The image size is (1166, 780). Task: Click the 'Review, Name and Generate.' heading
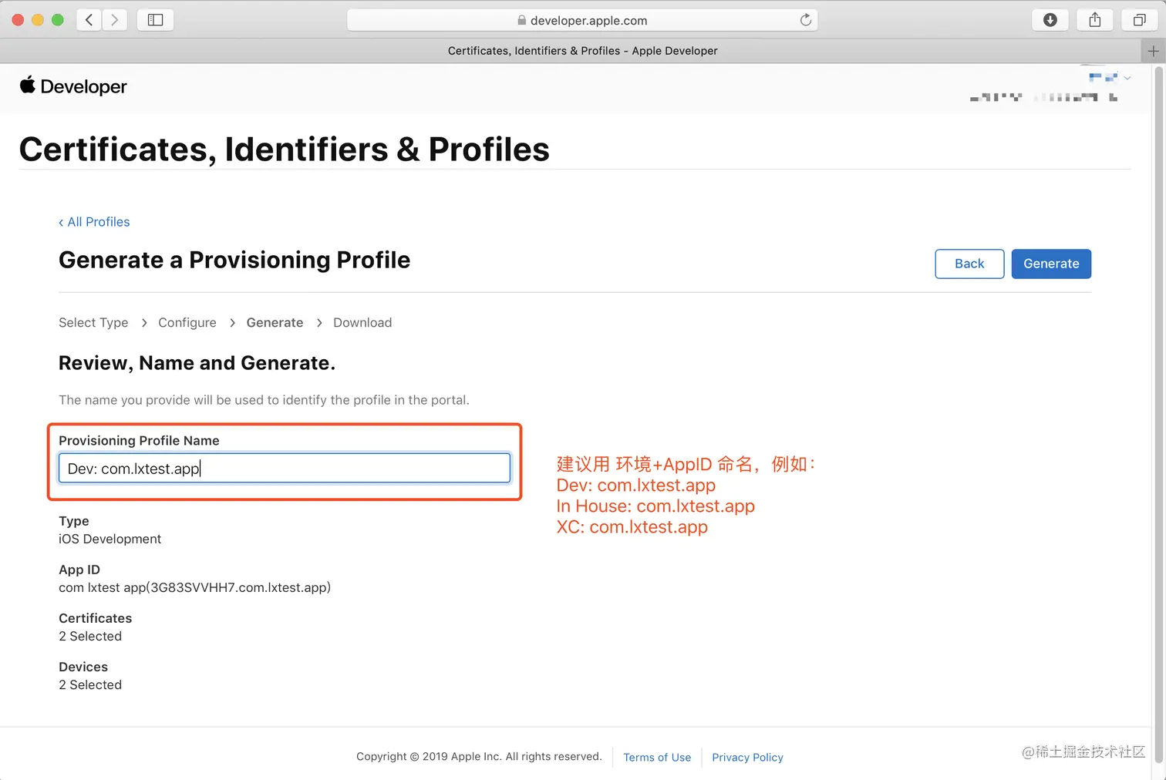click(x=197, y=363)
